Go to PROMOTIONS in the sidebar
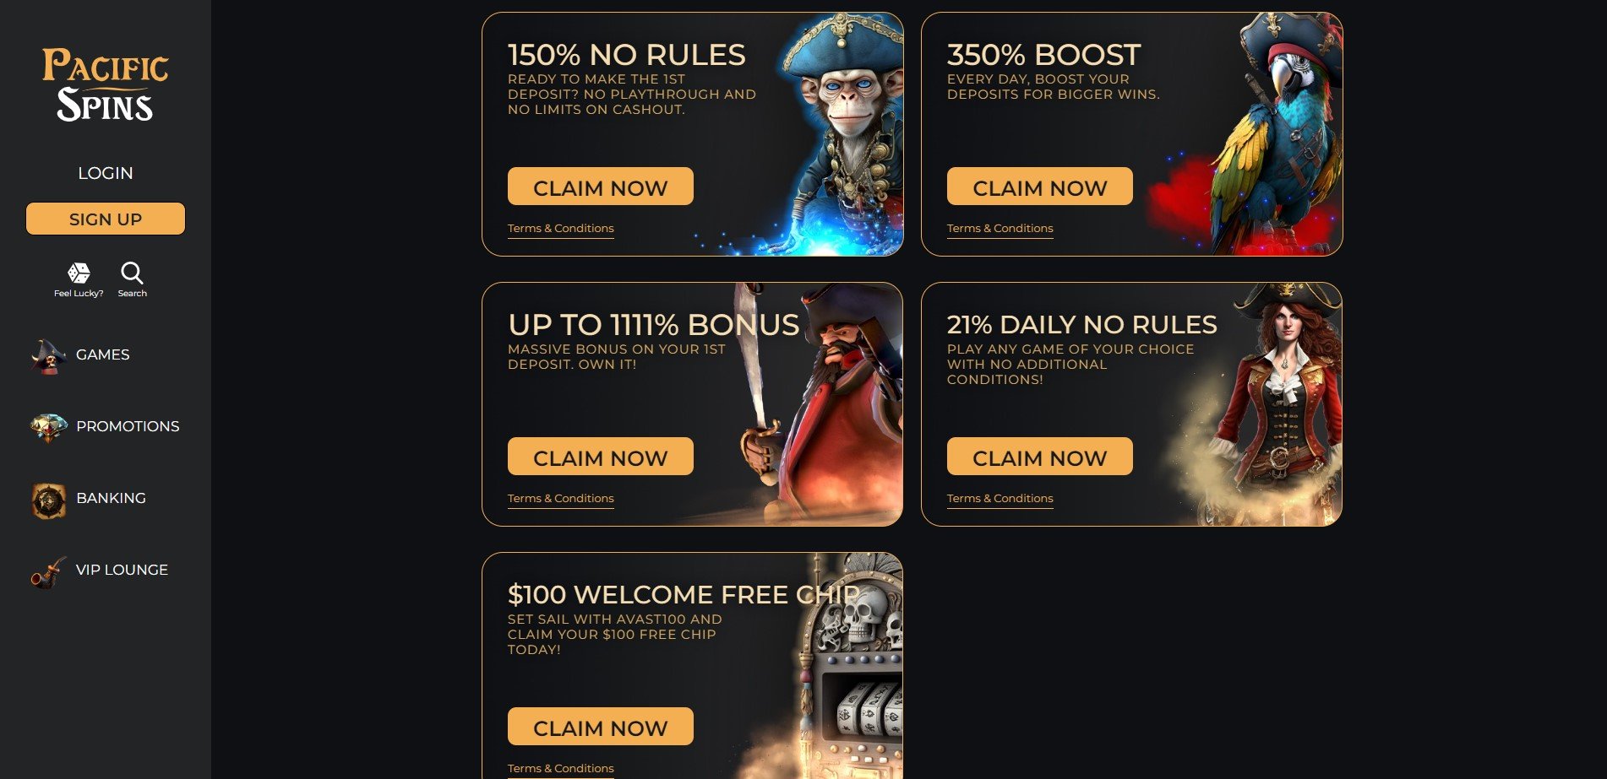 click(x=128, y=426)
